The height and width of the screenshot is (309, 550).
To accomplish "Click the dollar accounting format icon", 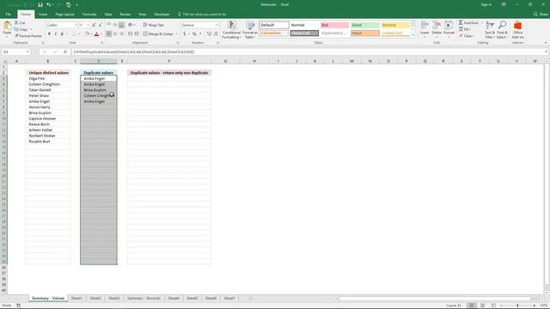I will [x=185, y=34].
